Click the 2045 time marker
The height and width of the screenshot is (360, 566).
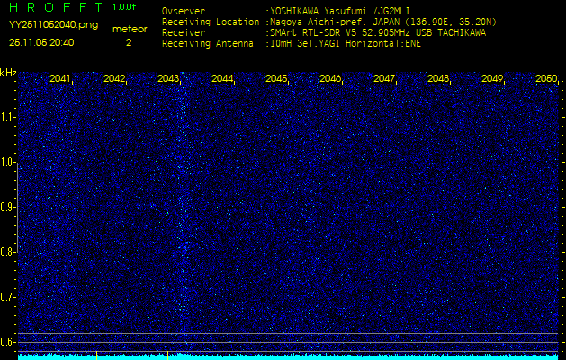(276, 79)
